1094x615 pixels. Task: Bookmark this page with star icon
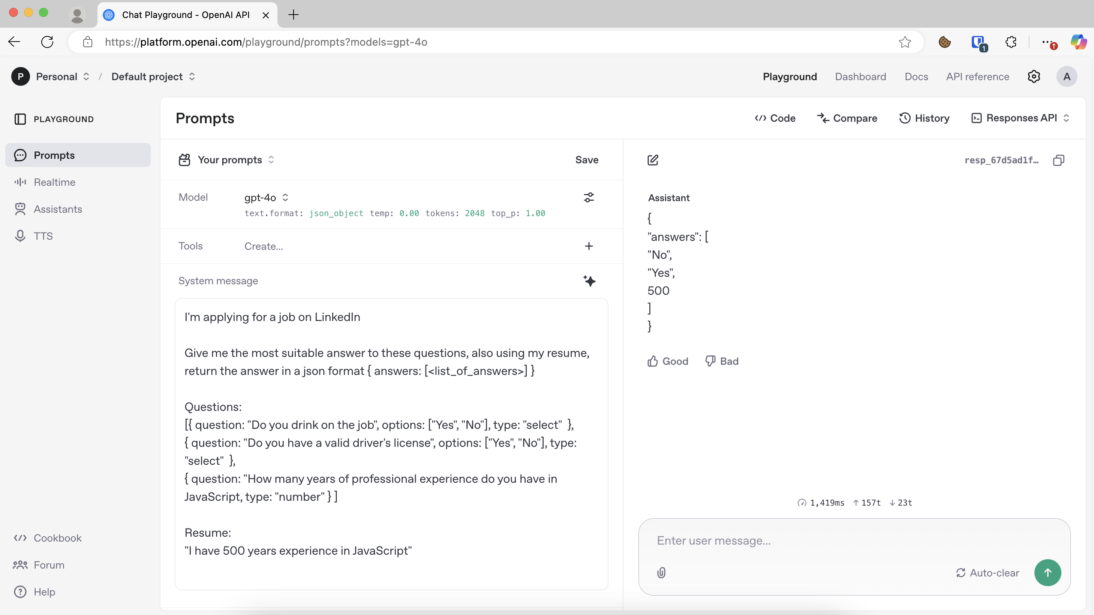905,42
